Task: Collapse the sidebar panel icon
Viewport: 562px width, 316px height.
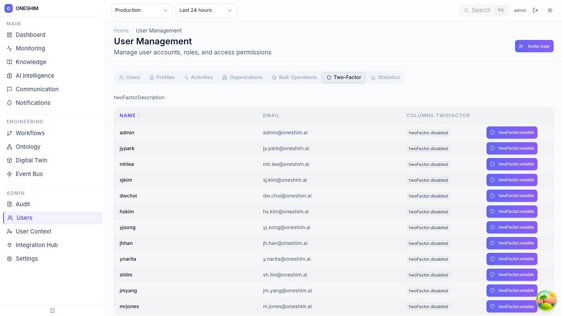Action: [53, 311]
